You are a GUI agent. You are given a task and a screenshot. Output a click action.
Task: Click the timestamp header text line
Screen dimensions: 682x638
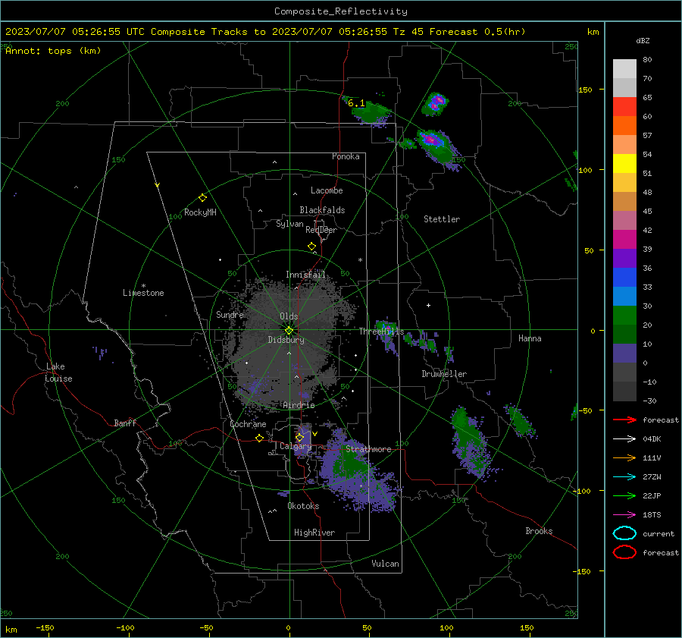point(265,32)
